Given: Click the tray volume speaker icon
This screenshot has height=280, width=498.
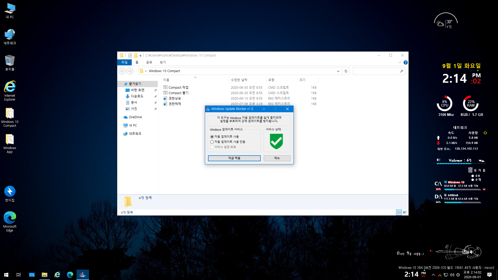Looking at the screenshot, I should 452,275.
